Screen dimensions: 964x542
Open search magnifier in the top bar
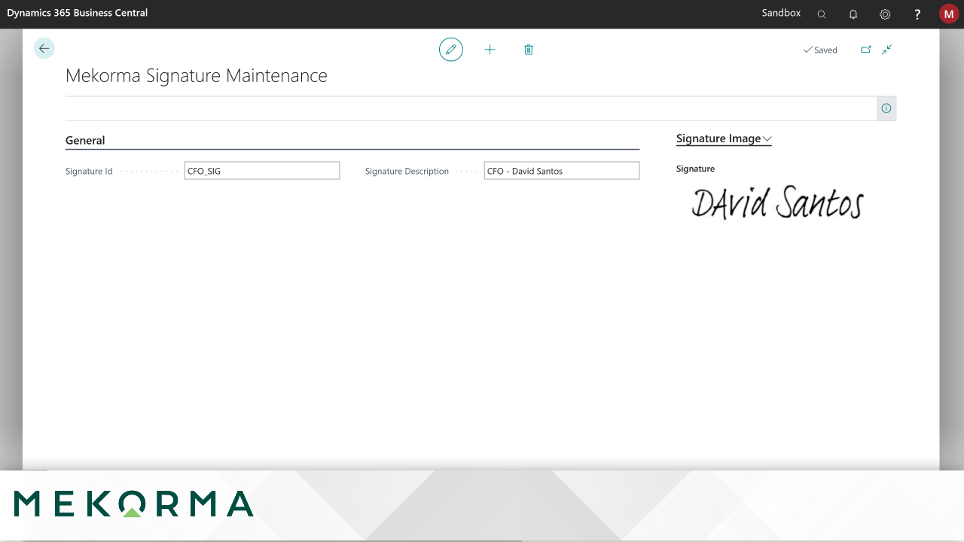pyautogui.click(x=822, y=14)
